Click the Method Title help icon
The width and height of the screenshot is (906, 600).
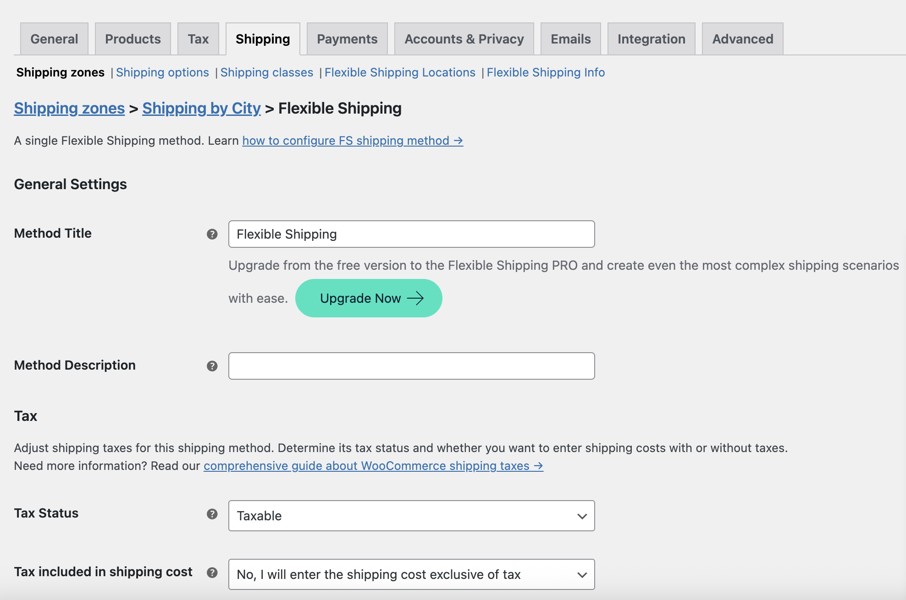point(212,234)
